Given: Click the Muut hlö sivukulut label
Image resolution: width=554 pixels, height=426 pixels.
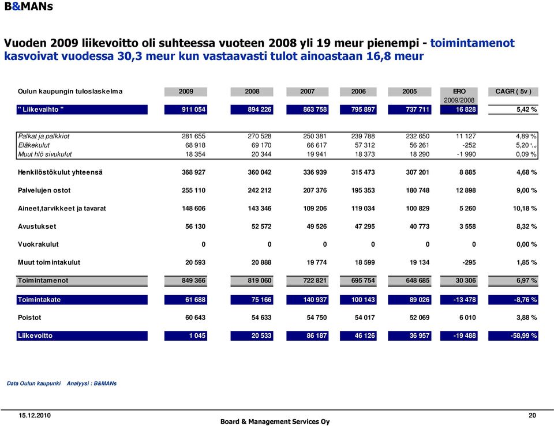Looking at the screenshot, I should [45, 154].
